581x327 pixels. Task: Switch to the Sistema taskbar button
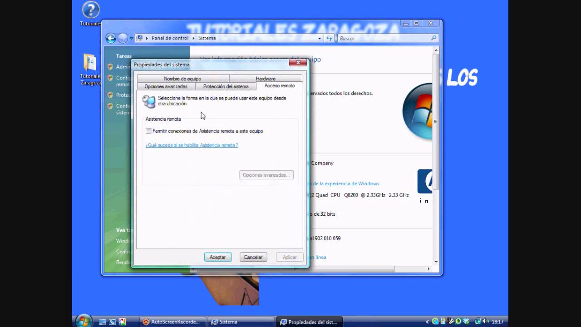coord(241,322)
